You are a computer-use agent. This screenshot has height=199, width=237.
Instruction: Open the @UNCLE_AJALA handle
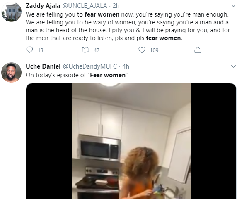click(x=85, y=6)
